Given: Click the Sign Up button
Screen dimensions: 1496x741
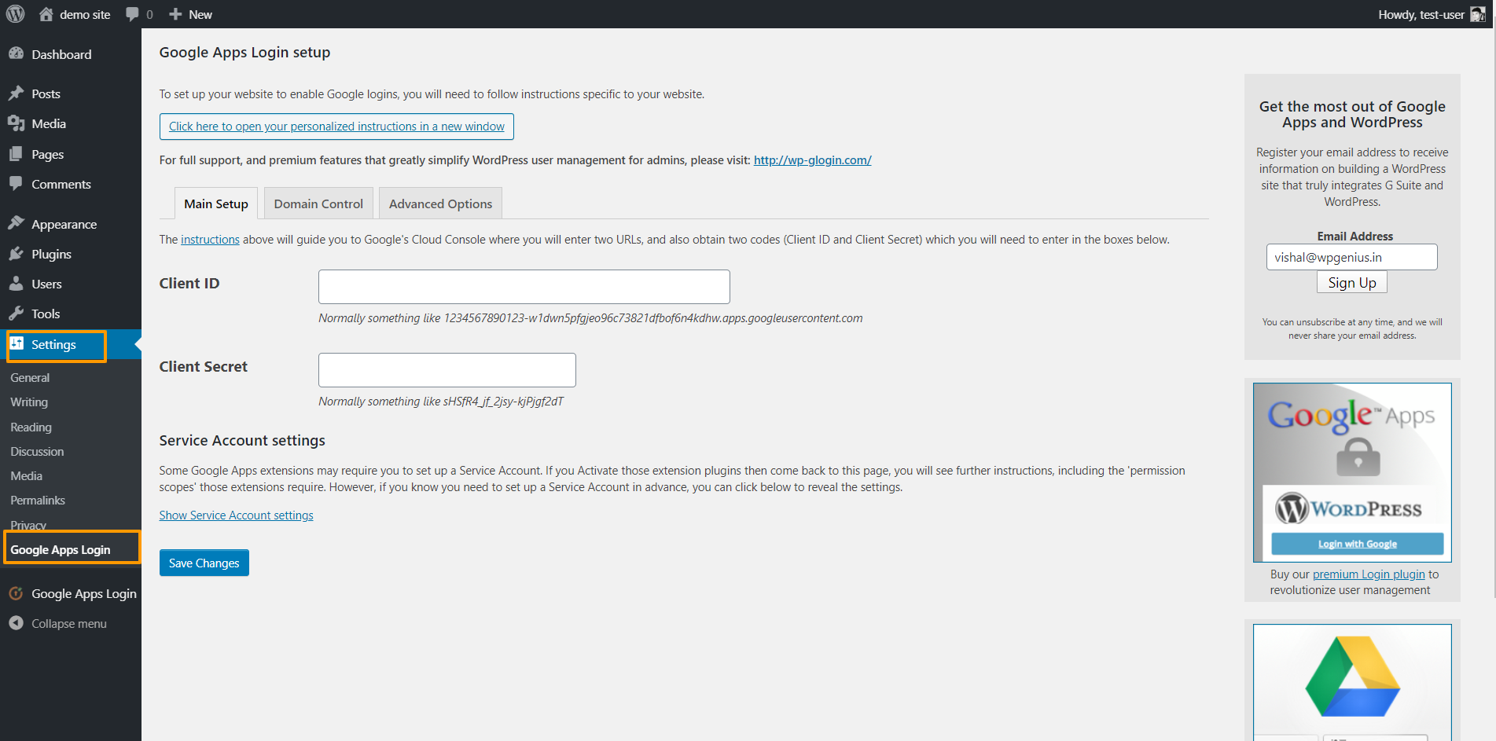Looking at the screenshot, I should (x=1352, y=282).
